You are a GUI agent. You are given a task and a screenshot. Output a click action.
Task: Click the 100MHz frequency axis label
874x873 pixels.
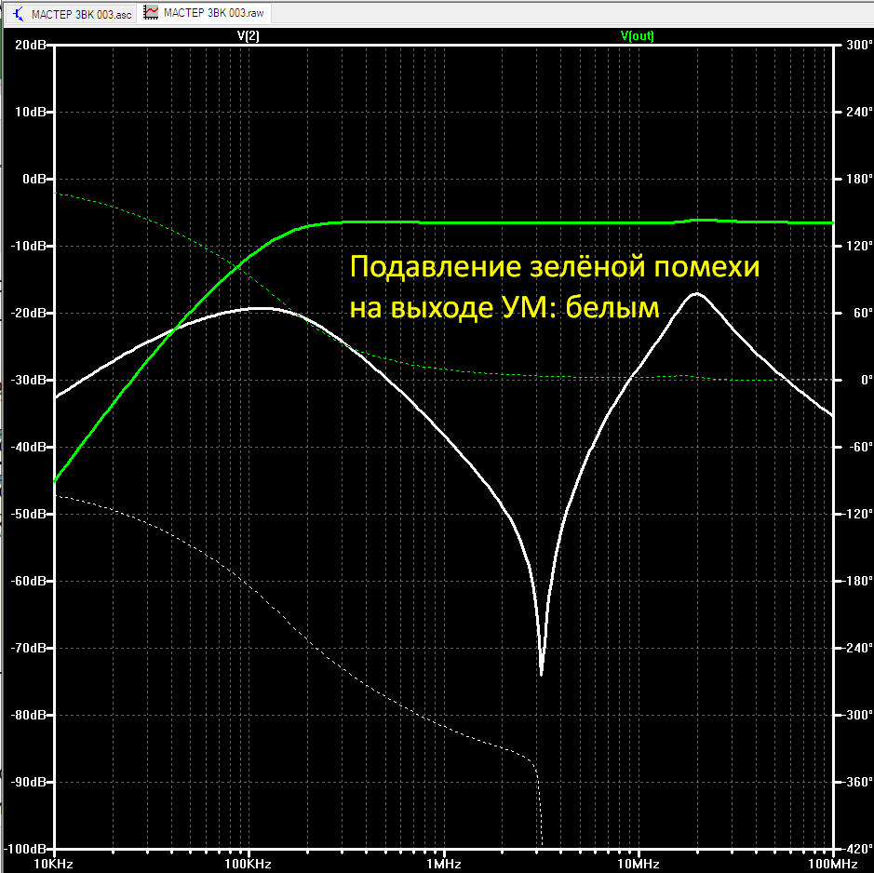point(833,864)
